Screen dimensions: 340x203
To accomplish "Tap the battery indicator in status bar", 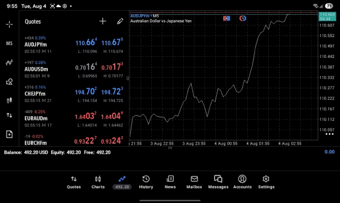I will tap(329, 6).
